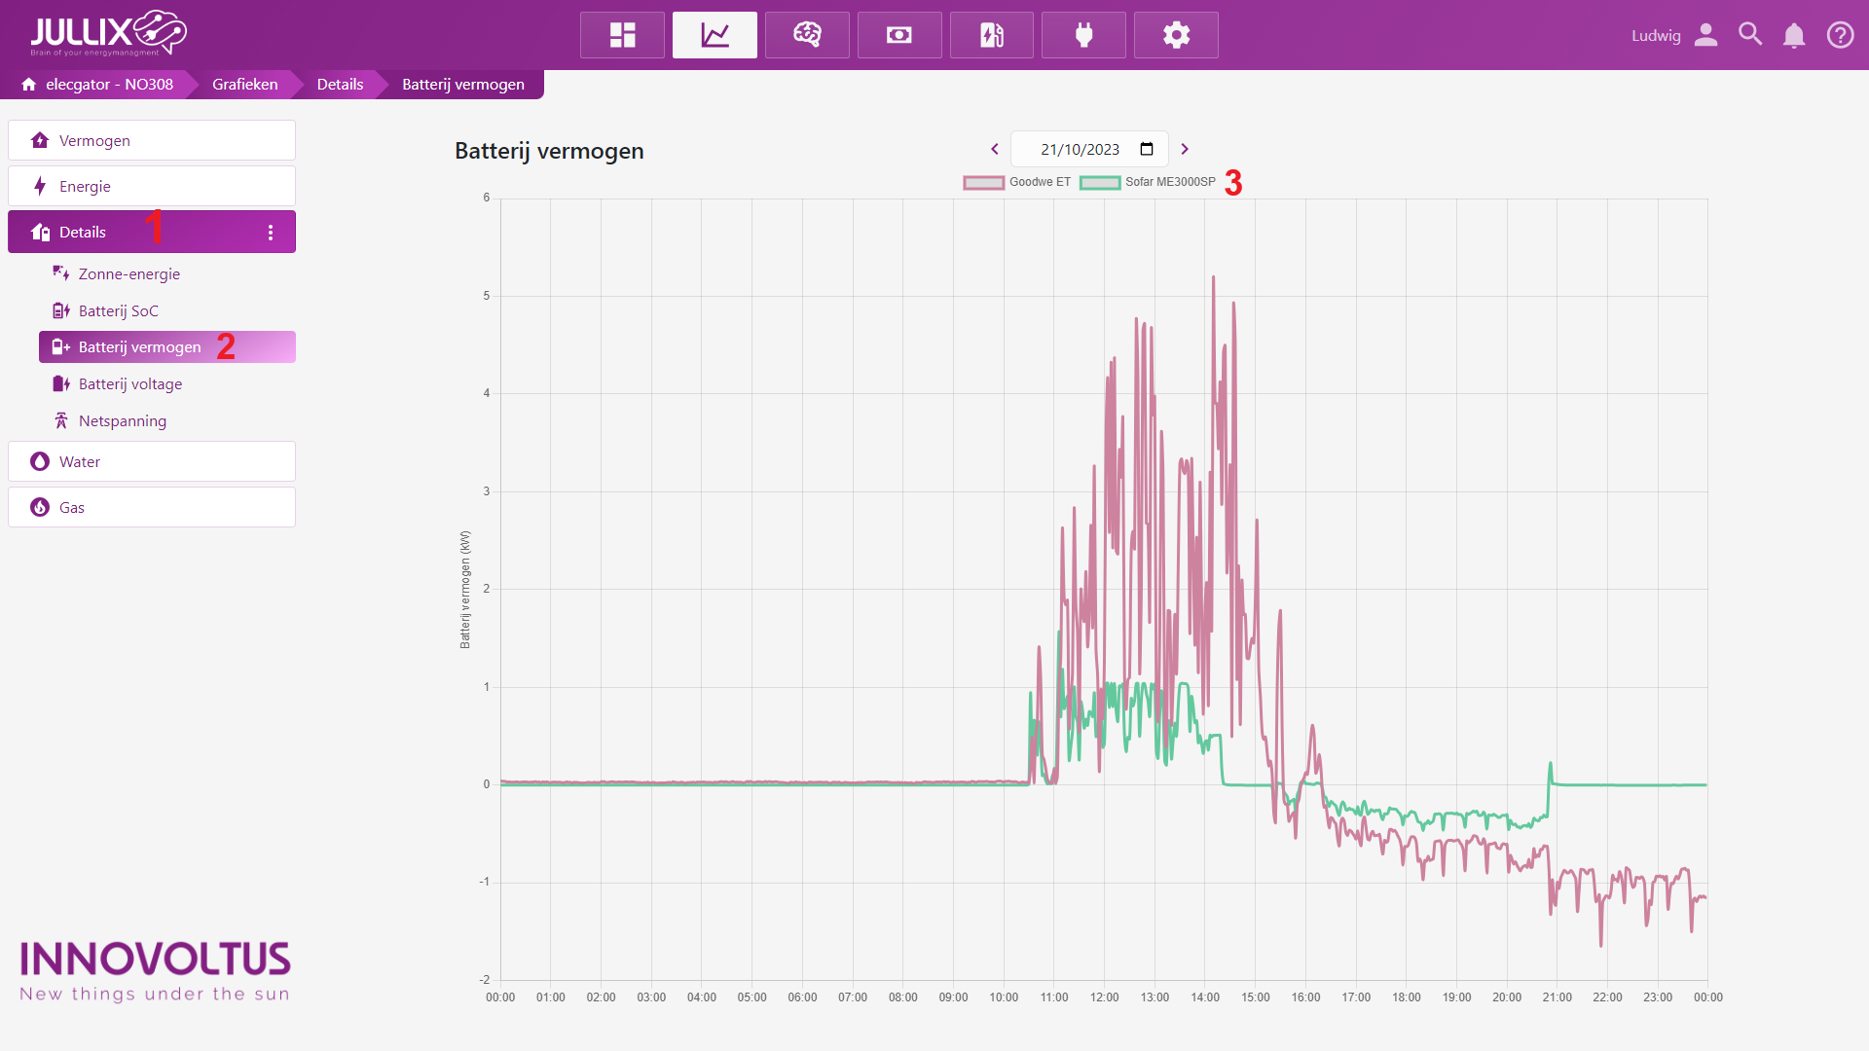
Task: Select Batterij SoC in sidebar
Action: click(x=118, y=310)
